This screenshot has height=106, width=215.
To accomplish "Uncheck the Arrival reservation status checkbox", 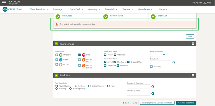I will point(105,62).
